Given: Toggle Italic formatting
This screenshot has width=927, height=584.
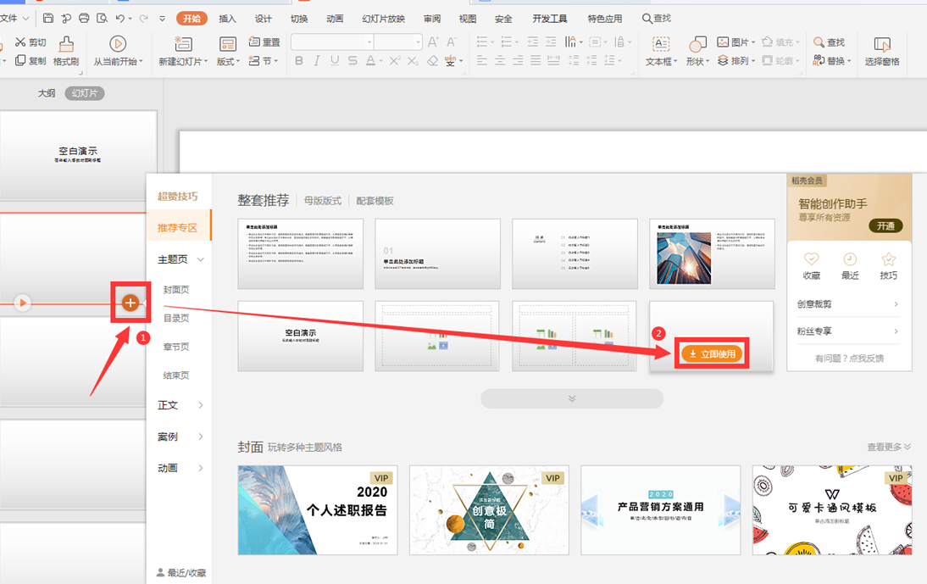Looking at the screenshot, I should (x=317, y=60).
